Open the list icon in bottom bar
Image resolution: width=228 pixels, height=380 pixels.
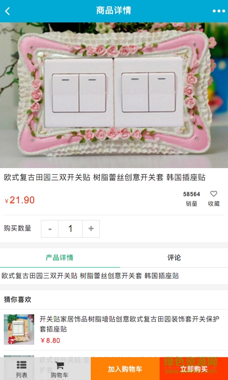pyautogui.click(x=21, y=370)
